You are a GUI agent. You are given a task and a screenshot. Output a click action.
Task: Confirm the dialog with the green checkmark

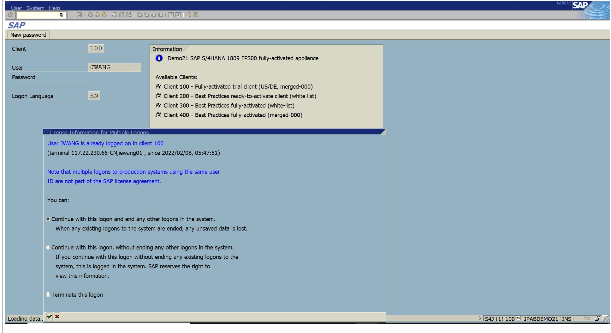[x=49, y=317]
